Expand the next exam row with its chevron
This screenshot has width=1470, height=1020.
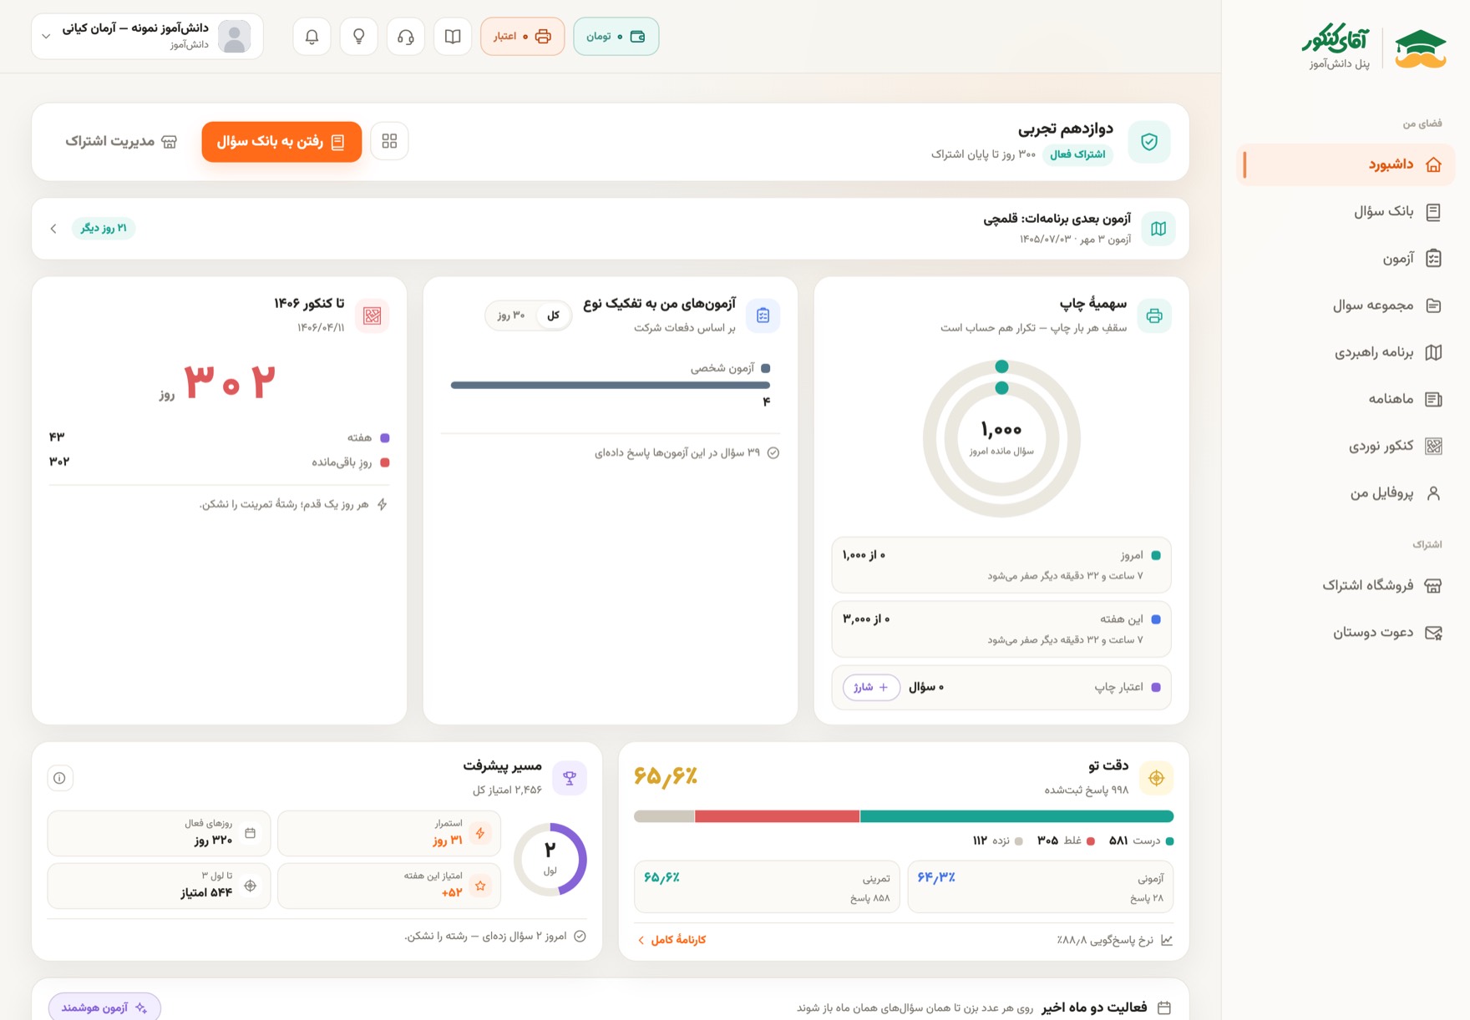click(x=53, y=229)
